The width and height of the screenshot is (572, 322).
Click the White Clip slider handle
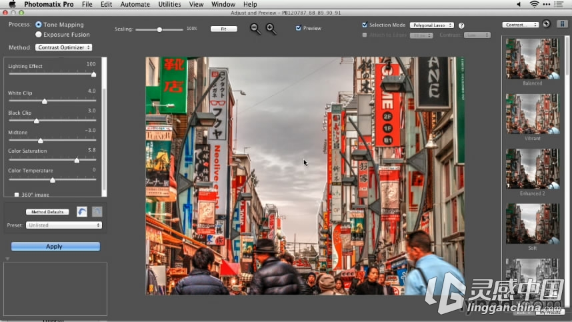45,101
